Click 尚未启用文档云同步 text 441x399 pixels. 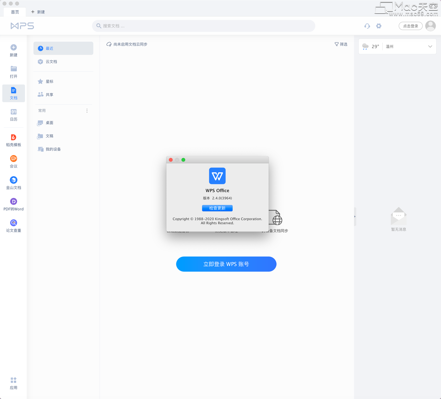pos(130,44)
